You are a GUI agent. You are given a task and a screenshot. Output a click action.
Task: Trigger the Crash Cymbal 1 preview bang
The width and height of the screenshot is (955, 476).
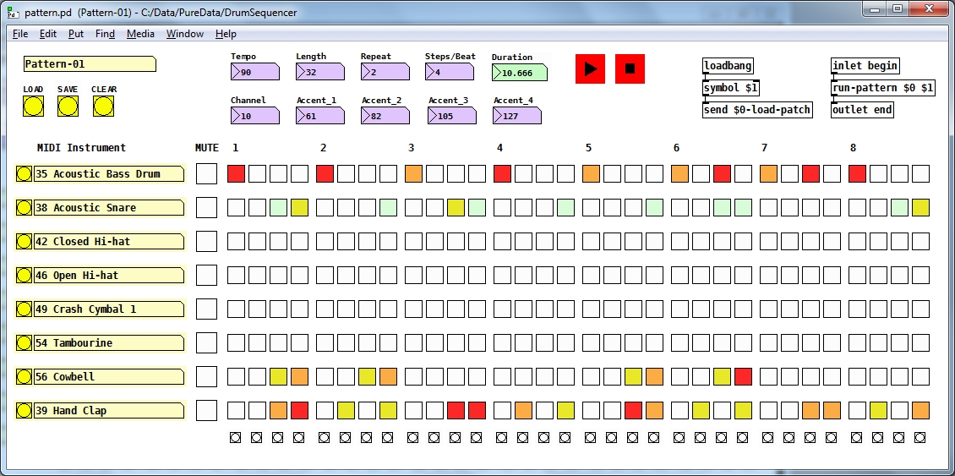(24, 309)
